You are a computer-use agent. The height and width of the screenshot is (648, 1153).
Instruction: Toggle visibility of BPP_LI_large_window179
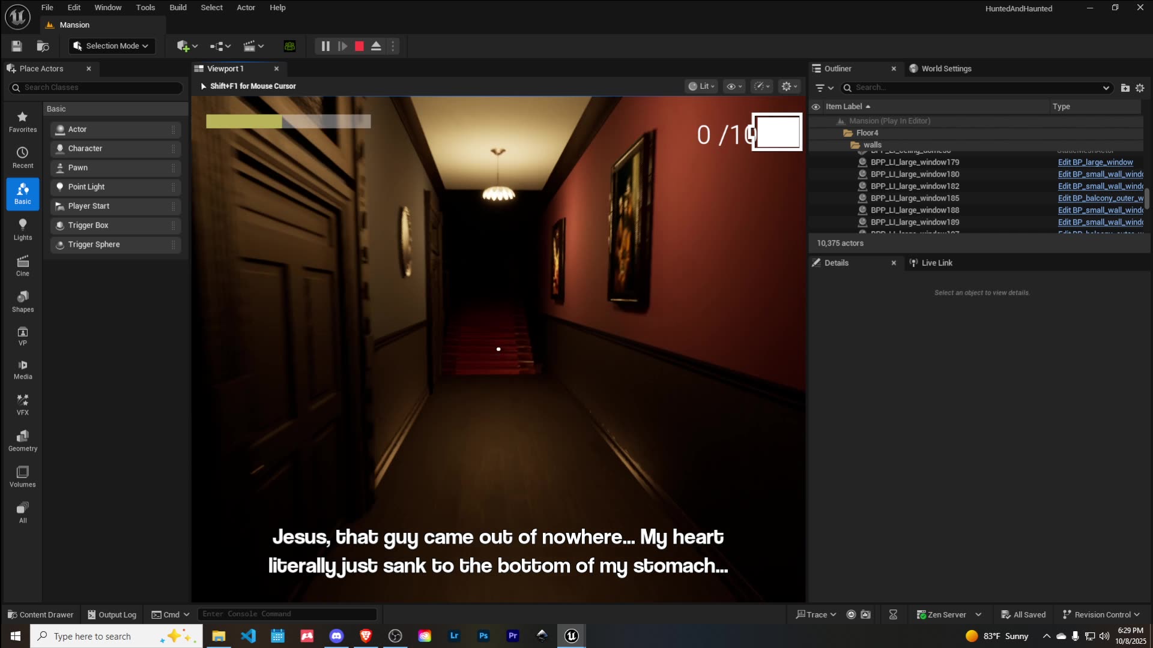(x=816, y=162)
